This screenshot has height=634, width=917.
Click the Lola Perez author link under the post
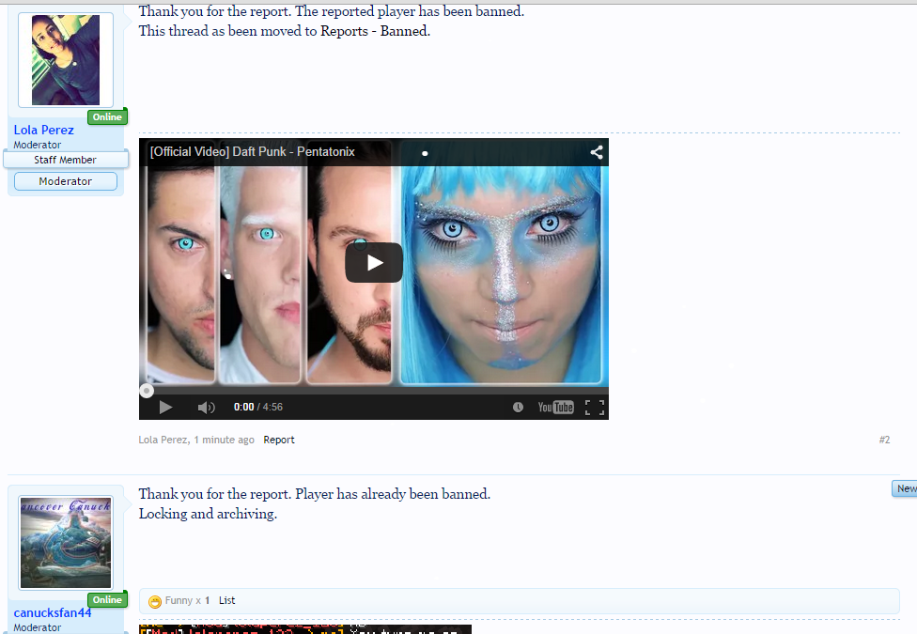click(x=163, y=440)
